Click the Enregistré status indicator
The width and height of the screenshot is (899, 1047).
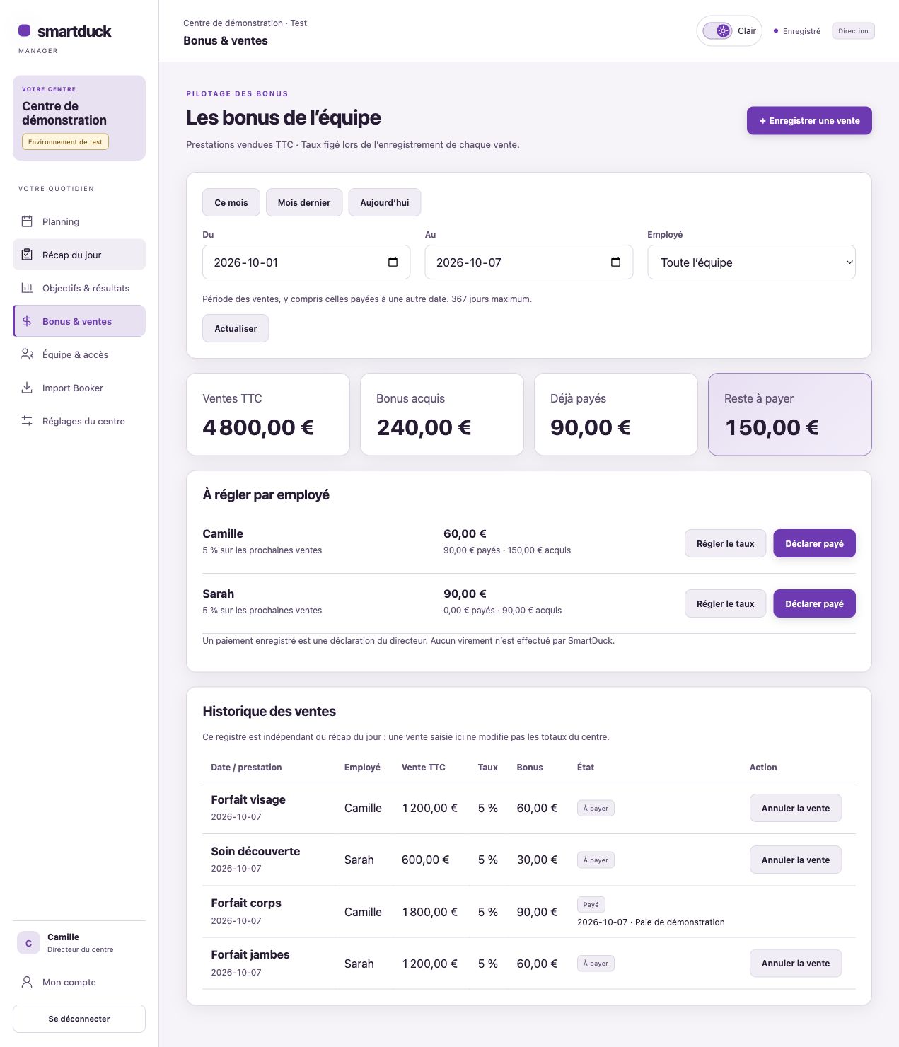tap(797, 31)
